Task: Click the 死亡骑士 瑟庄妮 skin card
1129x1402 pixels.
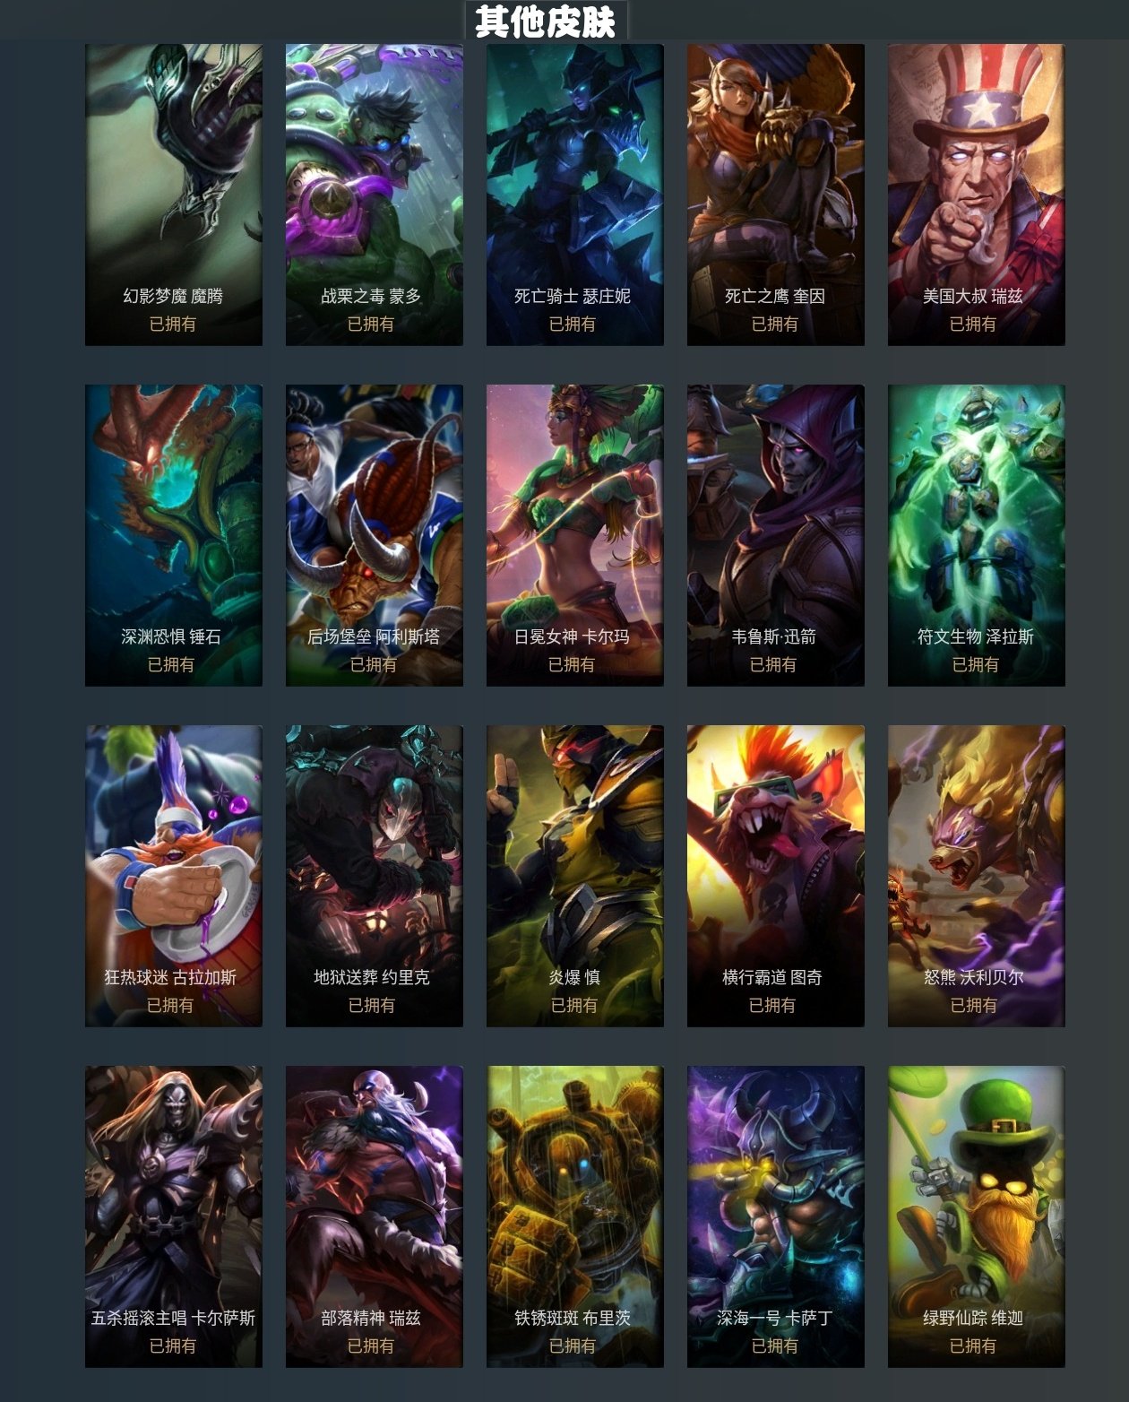Action: [575, 195]
